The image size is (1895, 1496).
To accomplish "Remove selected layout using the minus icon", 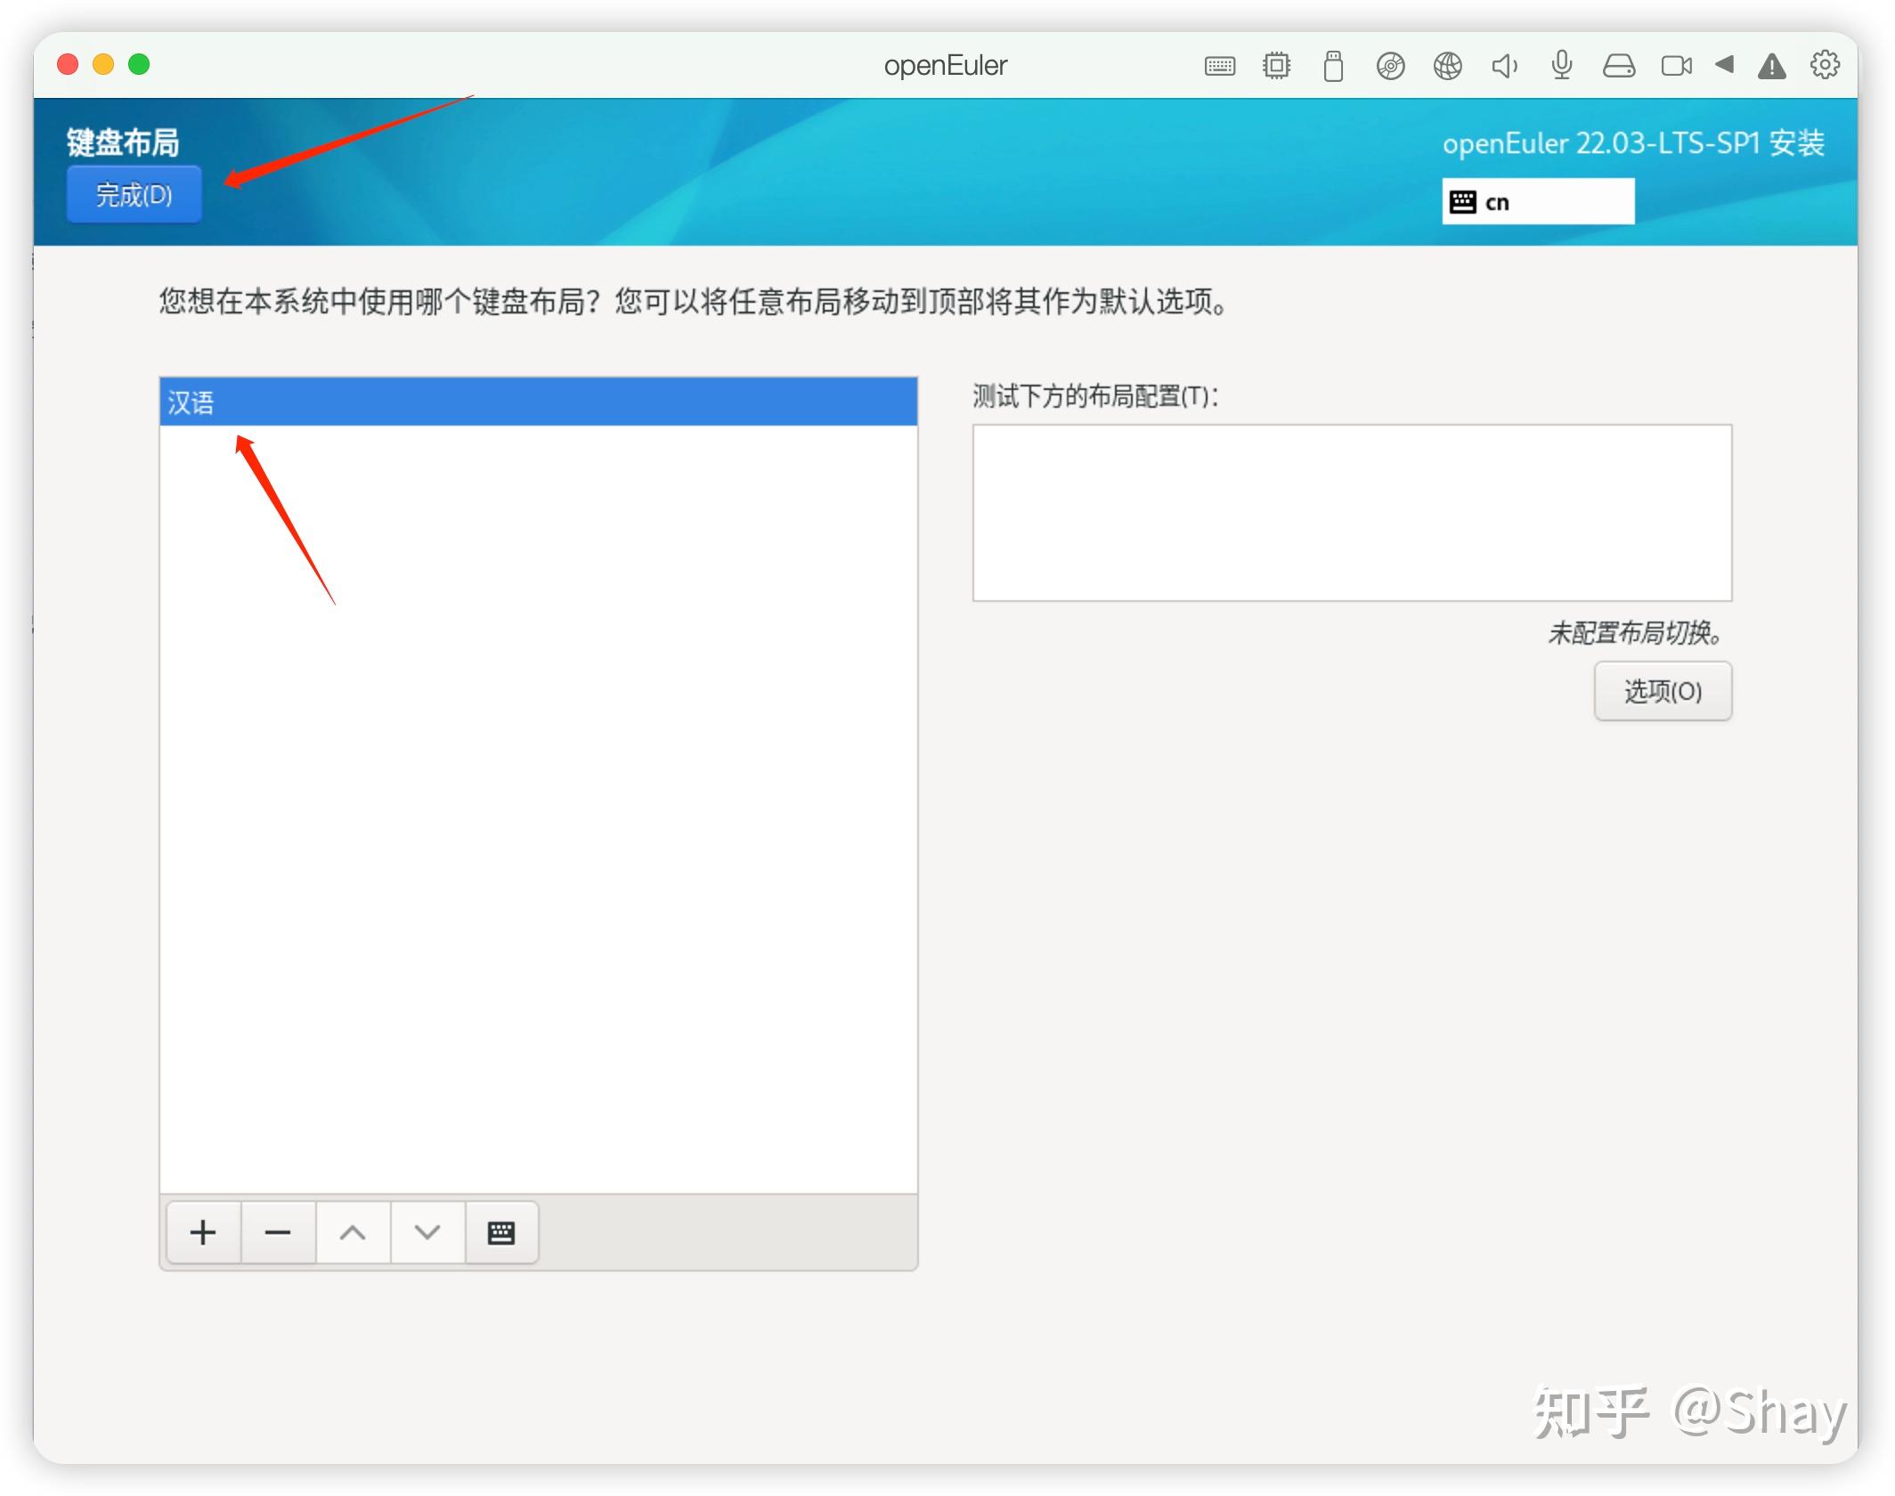I will (x=278, y=1233).
